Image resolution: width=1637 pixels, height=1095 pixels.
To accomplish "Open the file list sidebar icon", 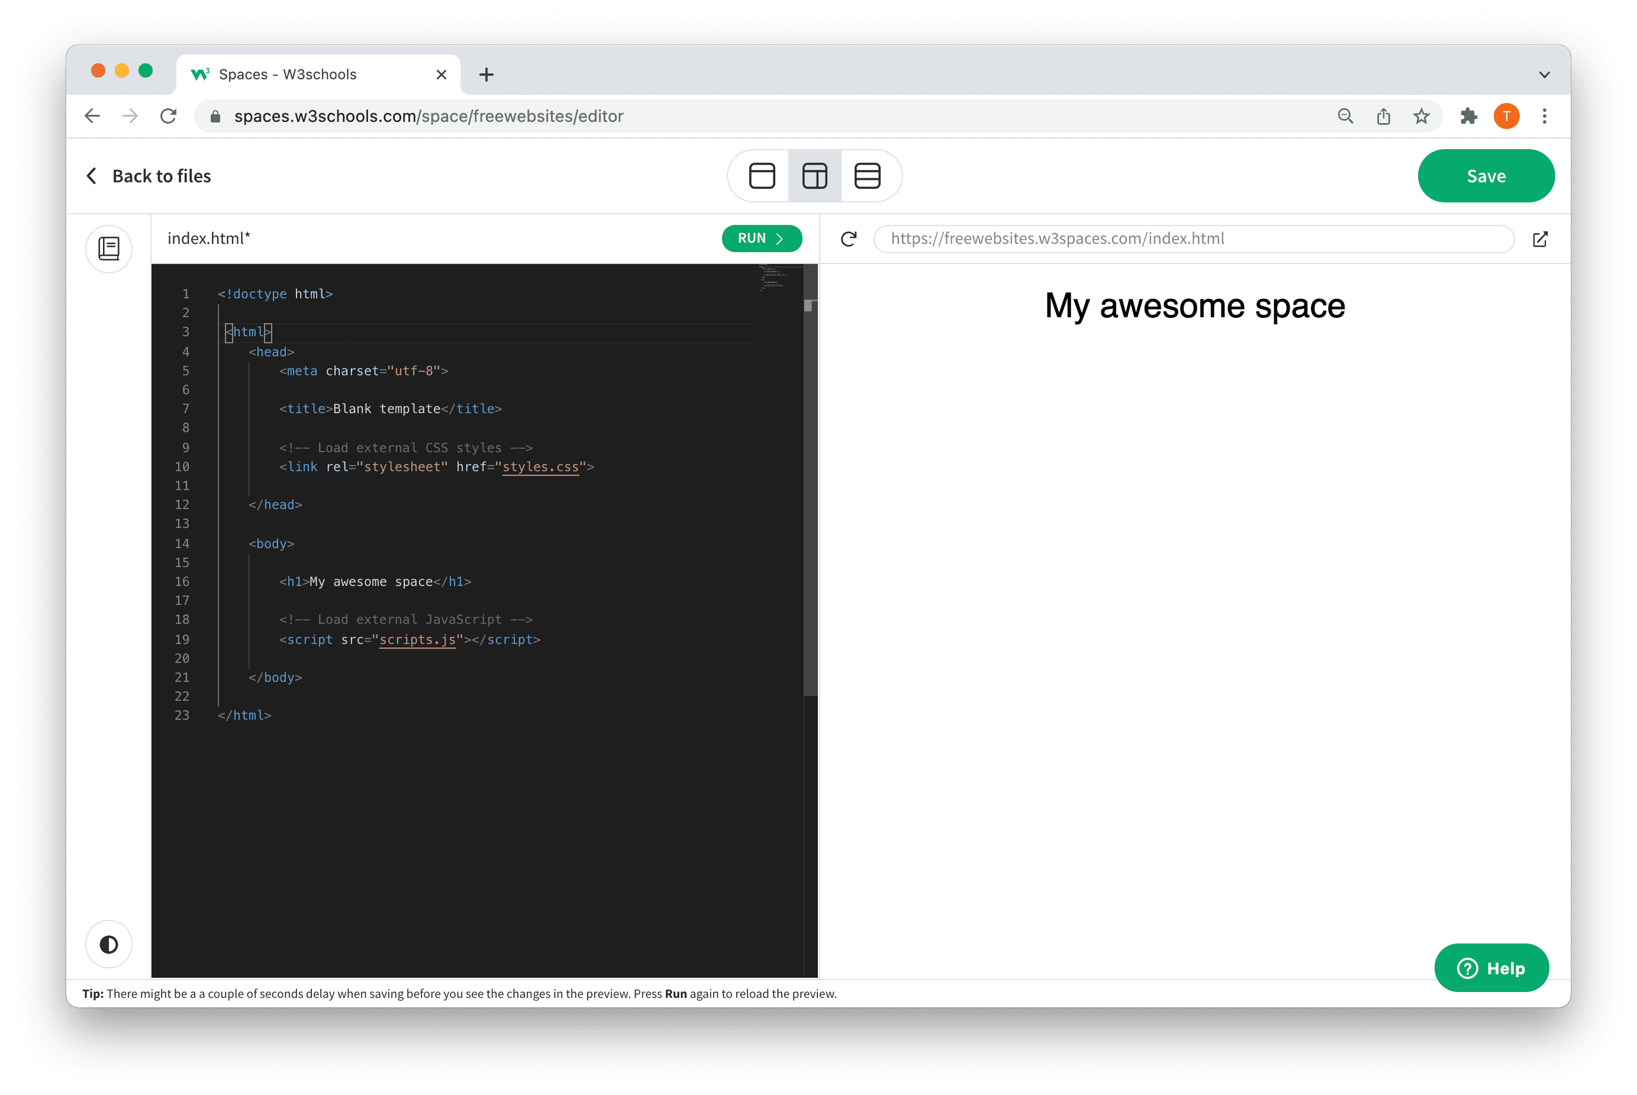I will [109, 249].
